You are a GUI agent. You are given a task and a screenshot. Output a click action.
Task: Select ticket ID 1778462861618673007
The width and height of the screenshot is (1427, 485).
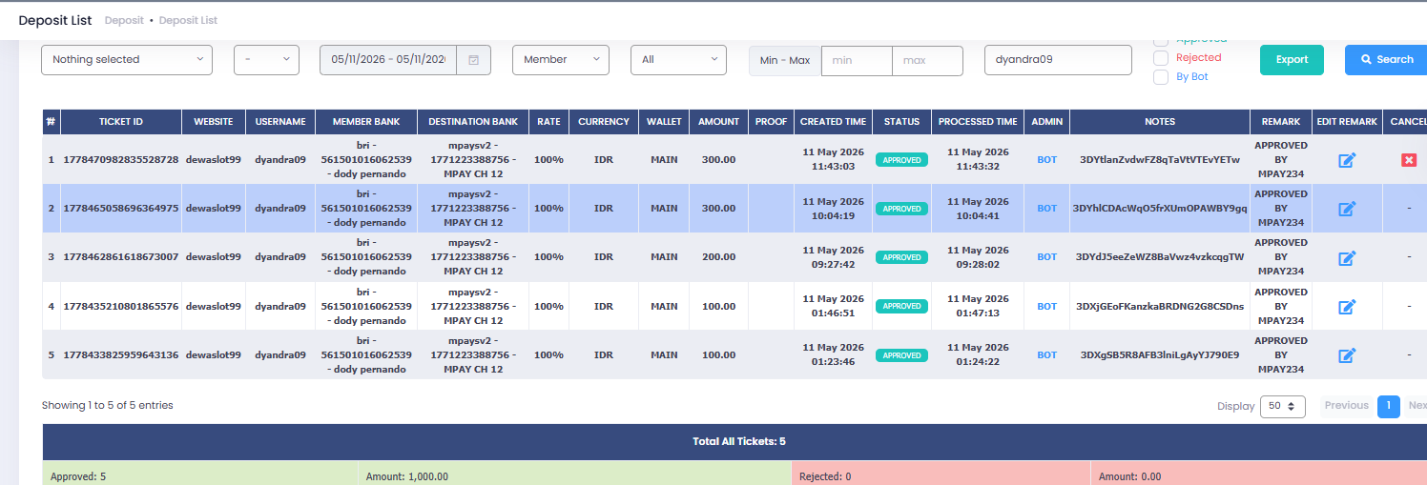click(x=121, y=257)
